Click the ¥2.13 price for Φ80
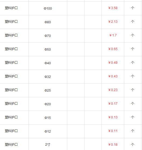This screenshot has width=142, height=150. click(x=113, y=22)
